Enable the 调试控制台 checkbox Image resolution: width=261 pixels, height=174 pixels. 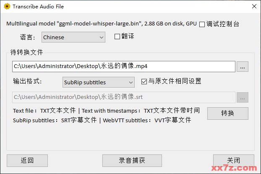[203, 24]
